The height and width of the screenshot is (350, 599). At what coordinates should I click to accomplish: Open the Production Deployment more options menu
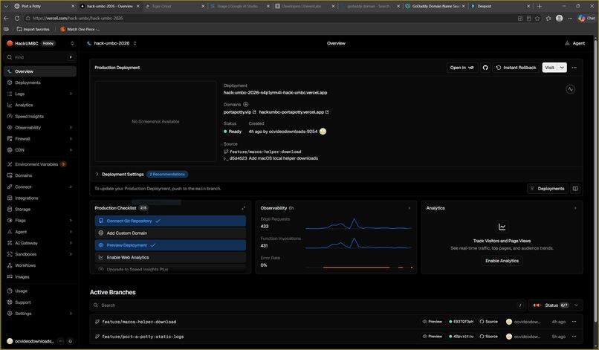click(574, 68)
